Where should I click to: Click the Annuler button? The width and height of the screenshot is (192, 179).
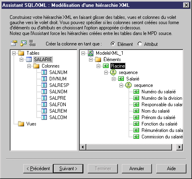tap(137, 169)
